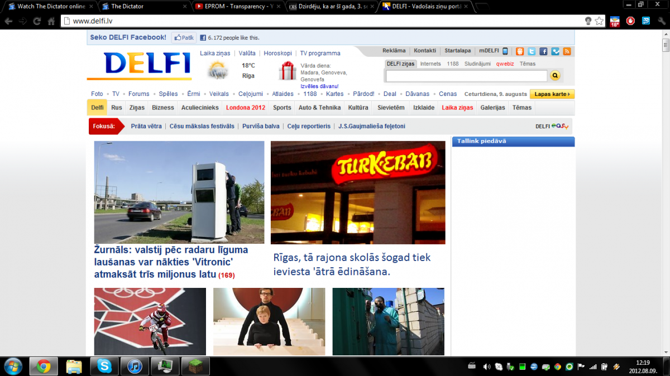Open Minecraft from the taskbar
This screenshot has width=670, height=376.
[195, 366]
